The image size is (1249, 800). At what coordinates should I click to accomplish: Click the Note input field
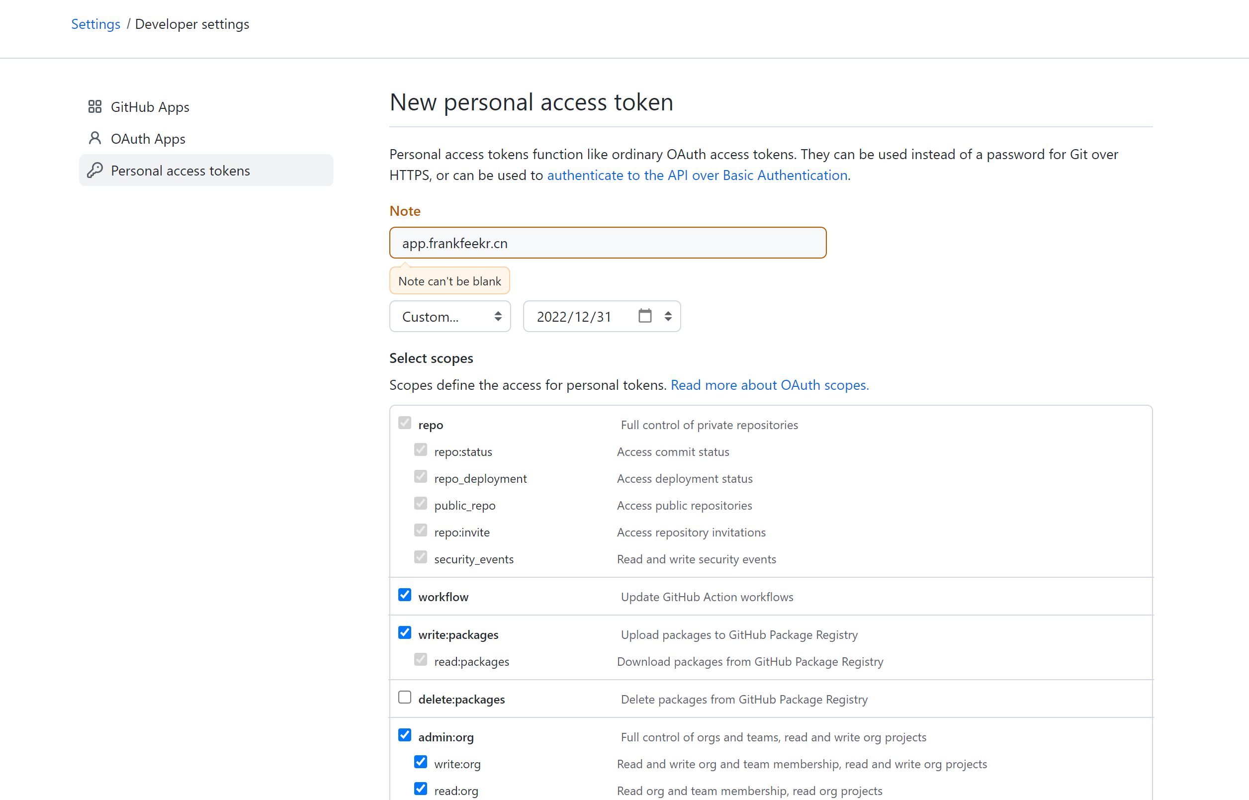(x=608, y=243)
